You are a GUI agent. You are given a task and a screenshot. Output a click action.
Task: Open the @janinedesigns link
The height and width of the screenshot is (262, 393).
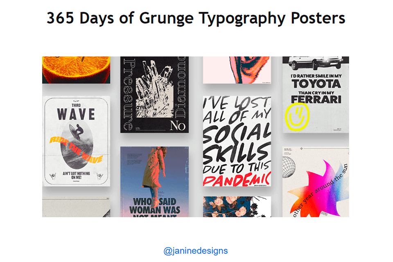196,251
